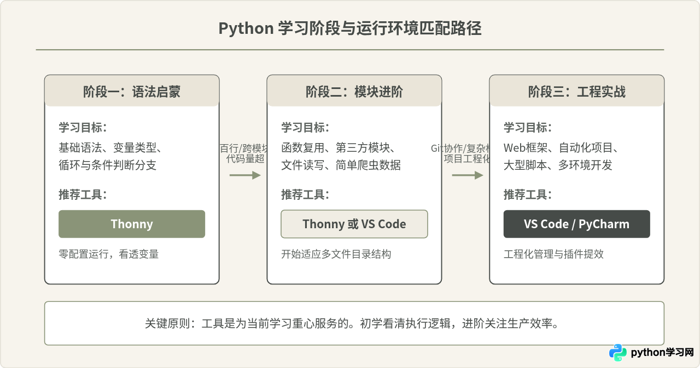Click '推荐工具:' label in stage three
This screenshot has width=700, height=368.
(x=528, y=194)
